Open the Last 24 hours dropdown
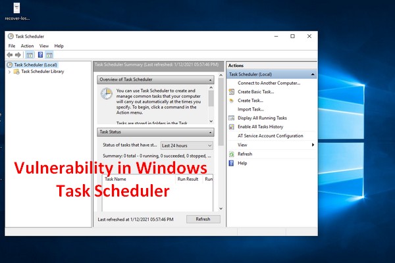This screenshot has width=395, height=263. 187,146
